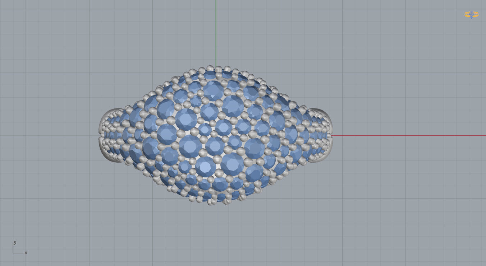Screen dimensions: 486x266
Task: Click the orange ring gem icon
Action: (x=471, y=15)
